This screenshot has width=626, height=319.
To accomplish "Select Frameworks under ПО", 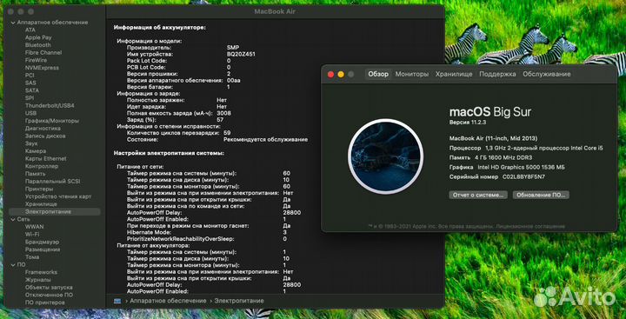I will [x=41, y=272].
